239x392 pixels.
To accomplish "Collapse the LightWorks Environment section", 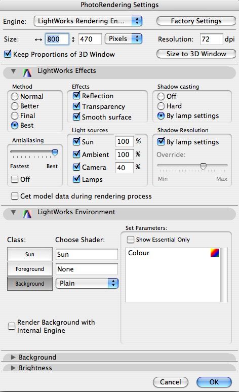I will (14, 212).
